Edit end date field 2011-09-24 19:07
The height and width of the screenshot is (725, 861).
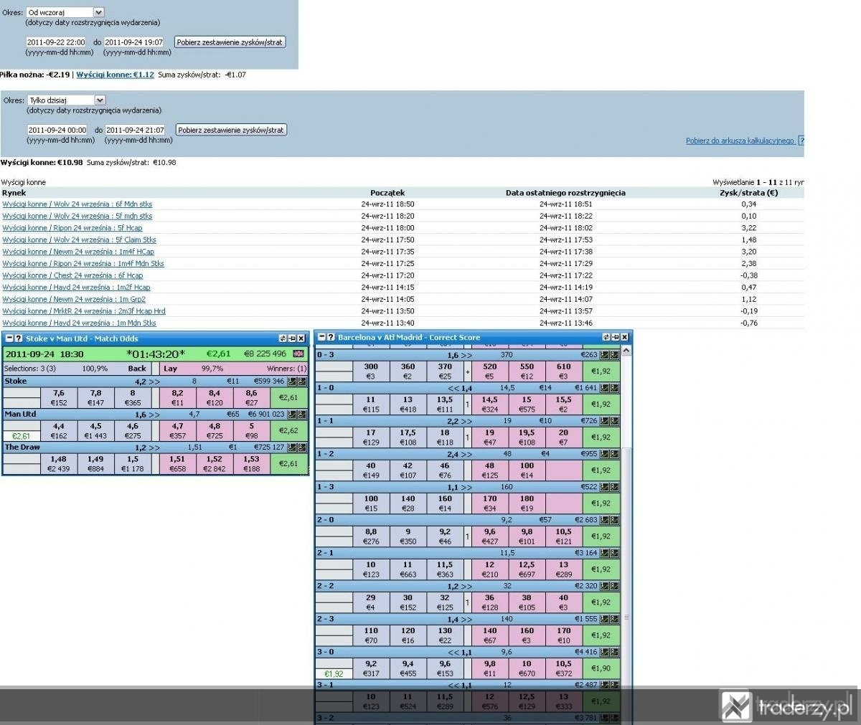(x=134, y=42)
